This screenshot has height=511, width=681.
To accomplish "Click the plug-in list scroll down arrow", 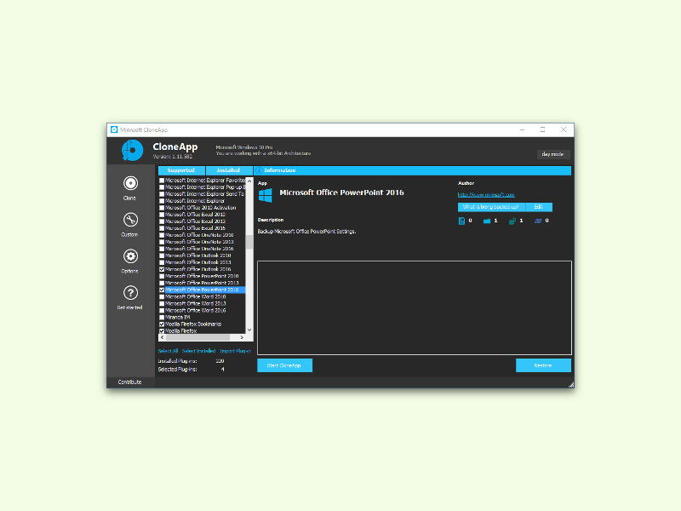I will point(249,330).
